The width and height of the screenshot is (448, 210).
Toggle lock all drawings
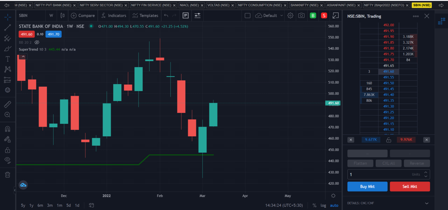pyautogui.click(x=8, y=150)
